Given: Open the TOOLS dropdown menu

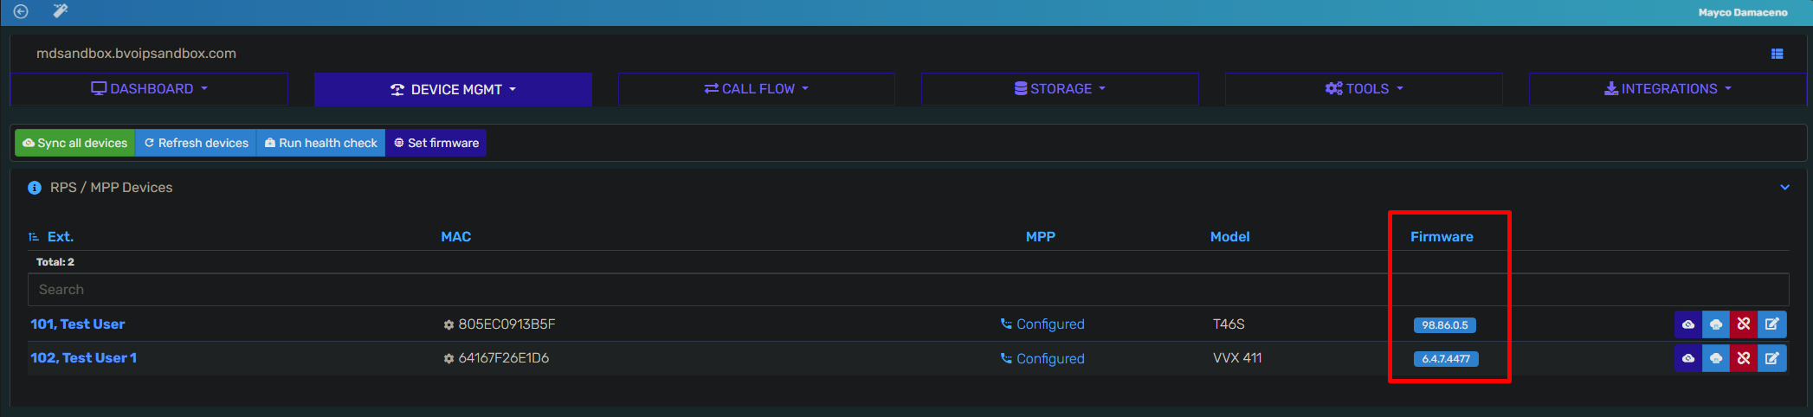Looking at the screenshot, I should point(1364,89).
